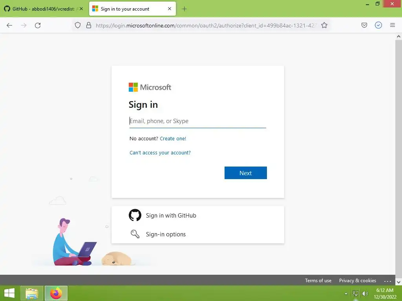This screenshot has height=301, width=402.
Task: Close the Sign in to your account tab
Action: (170, 9)
